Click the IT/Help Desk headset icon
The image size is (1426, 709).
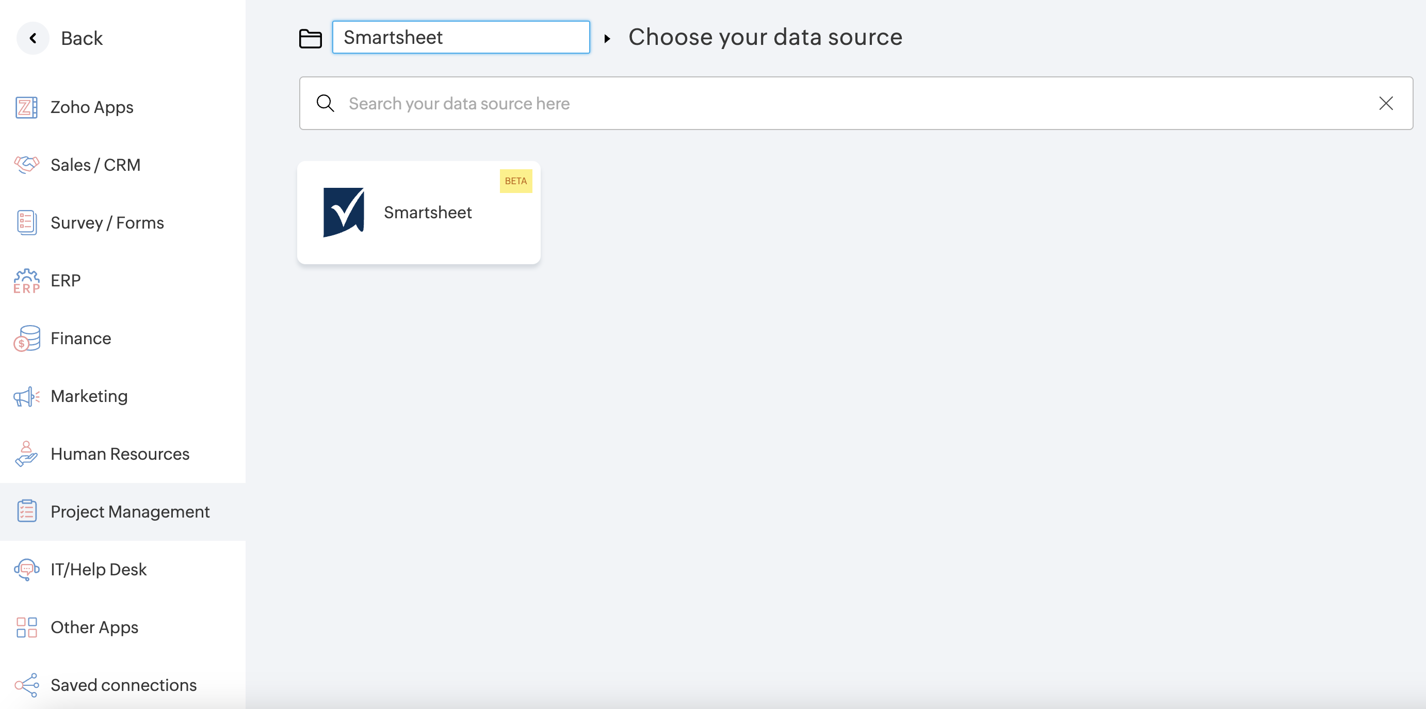pyautogui.click(x=26, y=570)
